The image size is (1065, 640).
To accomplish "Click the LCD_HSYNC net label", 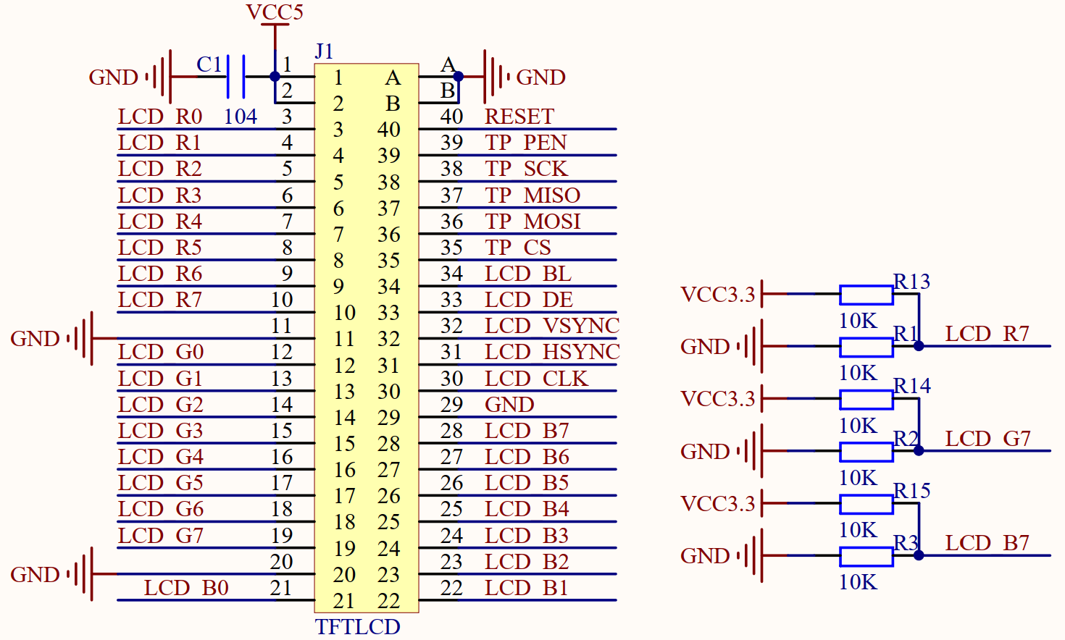I will click(551, 352).
